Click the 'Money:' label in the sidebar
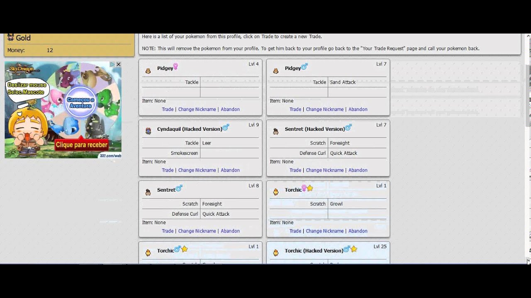The image size is (531, 298). tap(16, 50)
